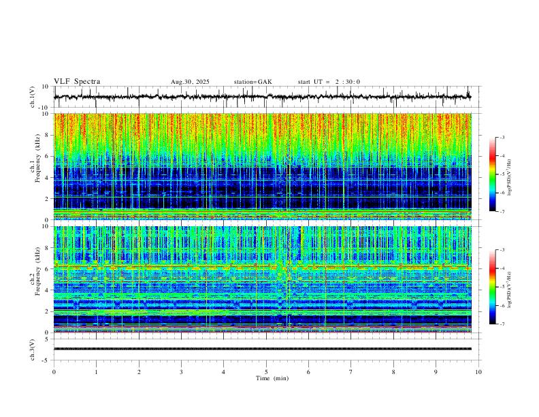Click the ch.3 black voltage trace
The image size is (539, 417).
tap(263, 349)
